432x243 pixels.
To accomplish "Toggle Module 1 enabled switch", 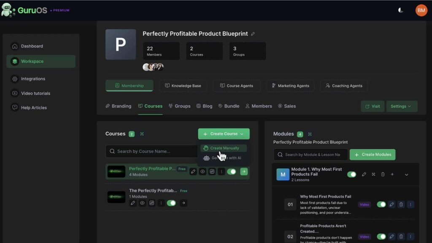I will coord(351,174).
